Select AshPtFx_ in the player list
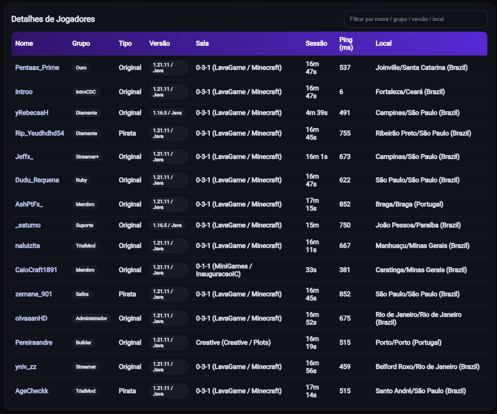This screenshot has width=497, height=414. (x=29, y=204)
